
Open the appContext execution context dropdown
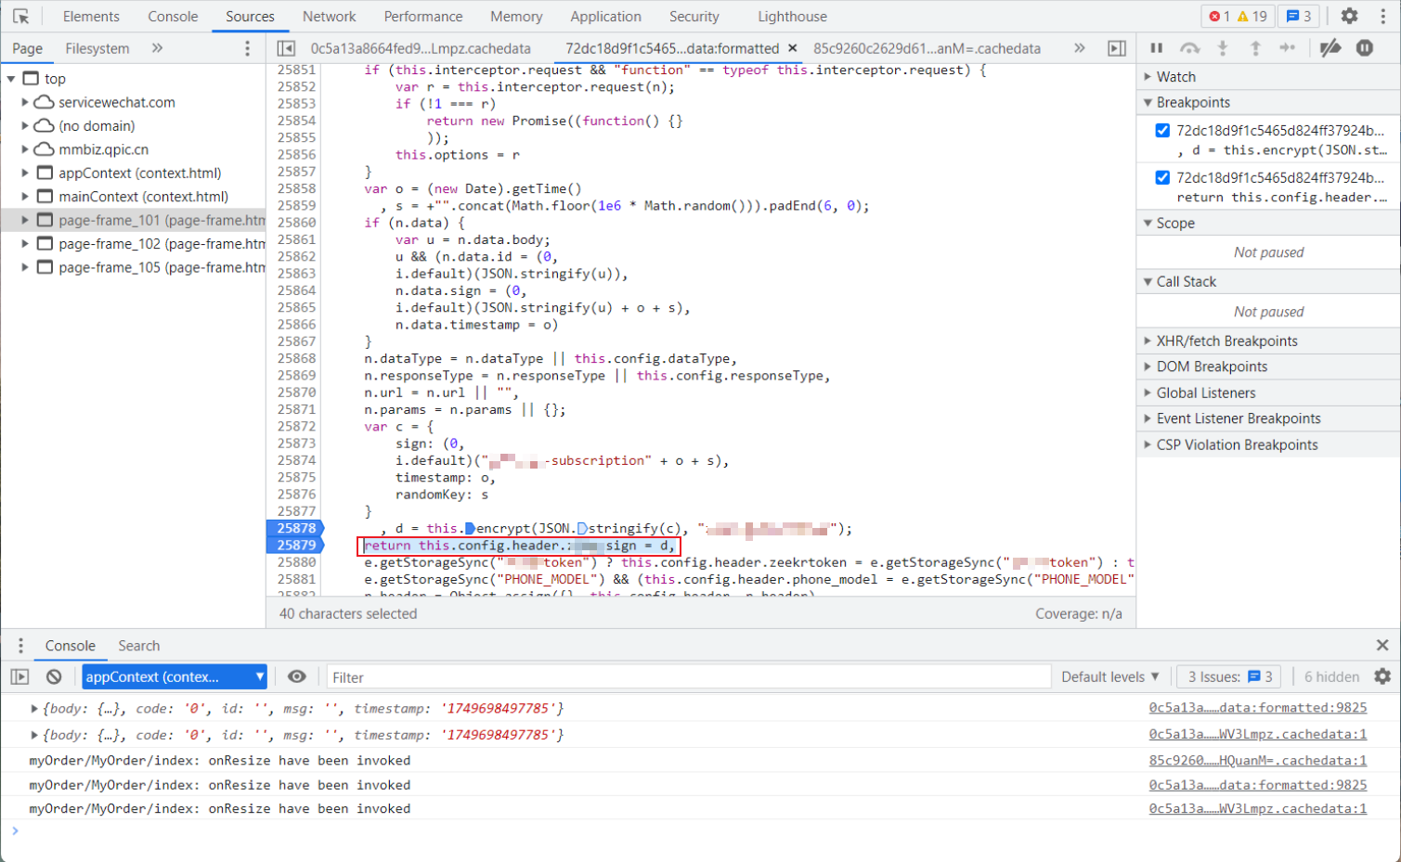175,677
